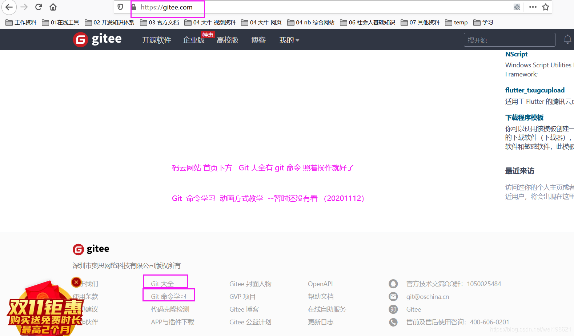Image resolution: width=574 pixels, height=336 pixels.
Task: Open 帮助文档 footer link
Action: point(321,296)
